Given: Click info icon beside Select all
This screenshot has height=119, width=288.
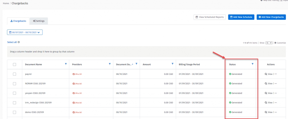Looking at the screenshot, I should click(19, 42).
